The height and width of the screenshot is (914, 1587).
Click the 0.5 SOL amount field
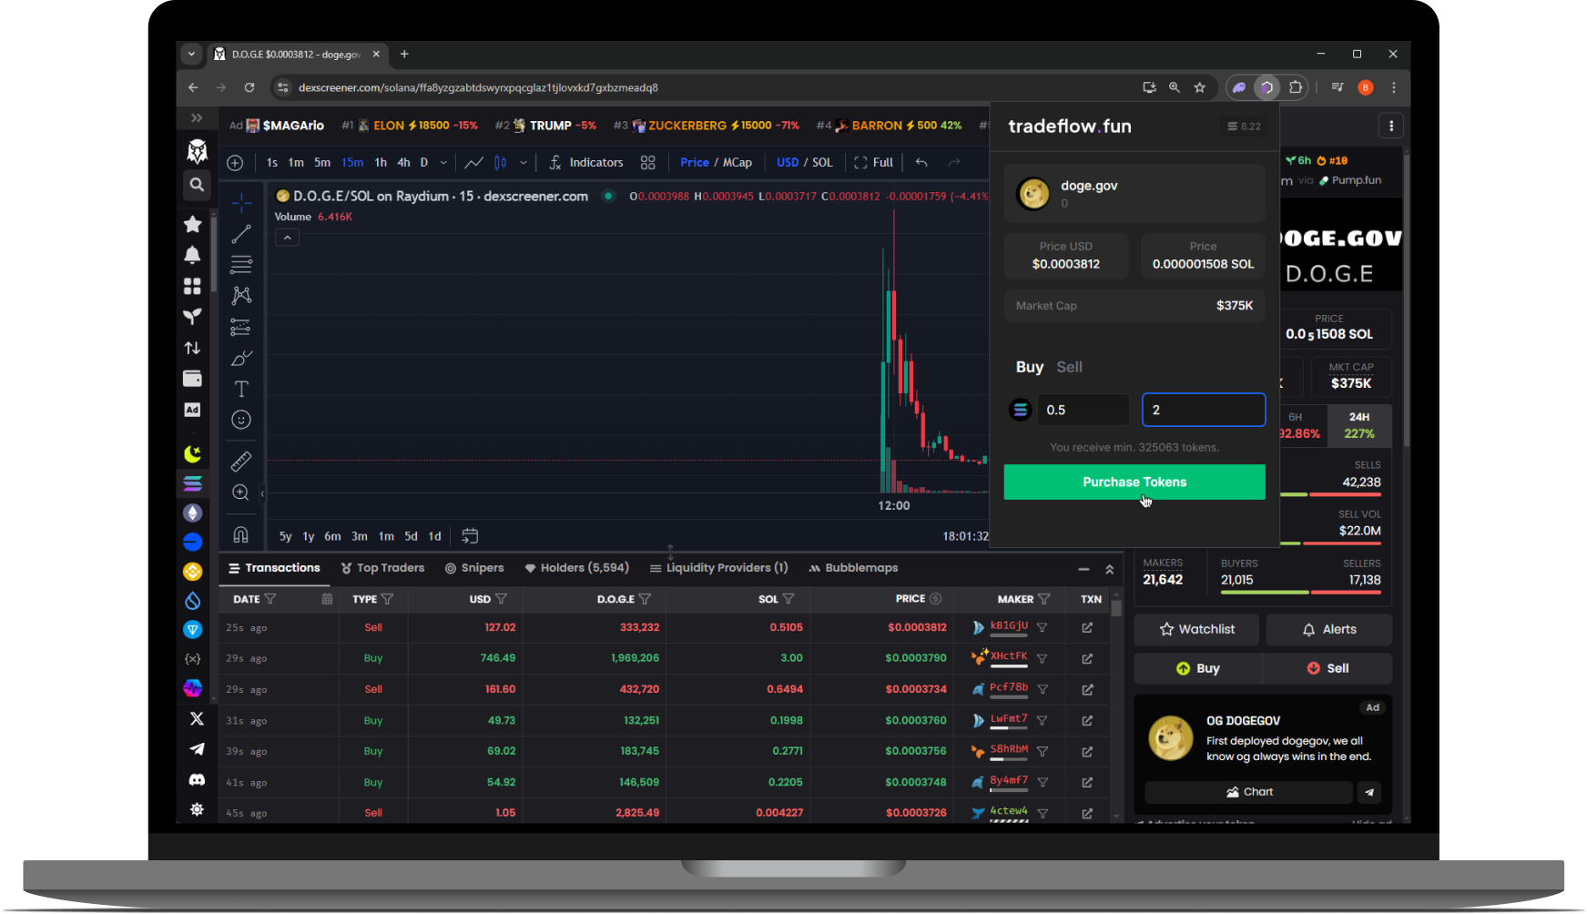tap(1083, 410)
